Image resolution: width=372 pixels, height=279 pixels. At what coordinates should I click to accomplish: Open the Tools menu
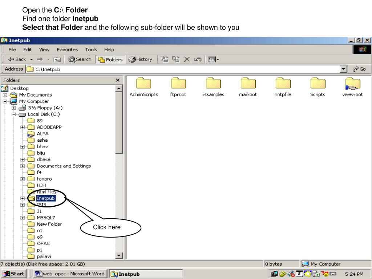(x=91, y=49)
